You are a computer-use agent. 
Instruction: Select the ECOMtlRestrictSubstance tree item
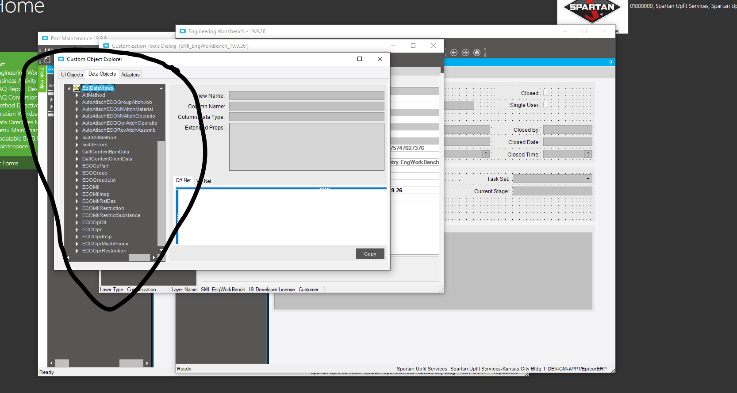[111, 215]
